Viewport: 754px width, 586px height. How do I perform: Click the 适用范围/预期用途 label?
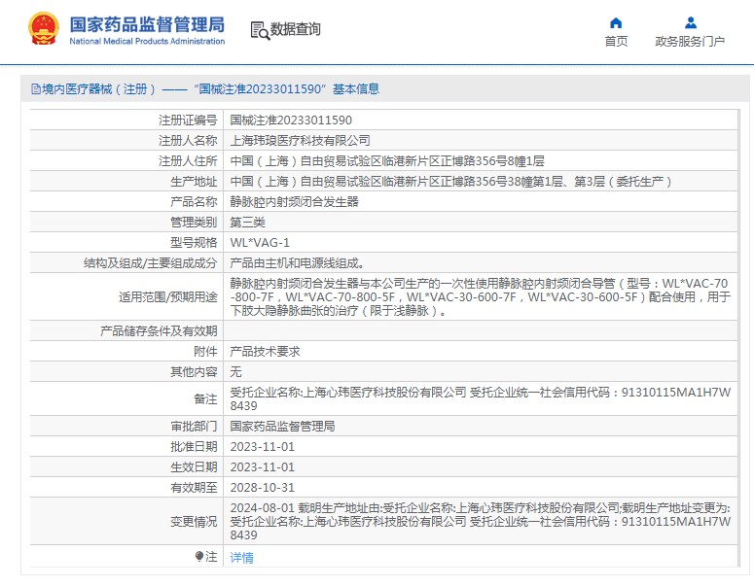pyautogui.click(x=168, y=296)
